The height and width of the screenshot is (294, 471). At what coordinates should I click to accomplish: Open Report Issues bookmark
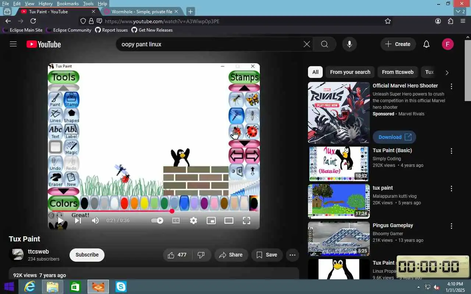tap(111, 30)
